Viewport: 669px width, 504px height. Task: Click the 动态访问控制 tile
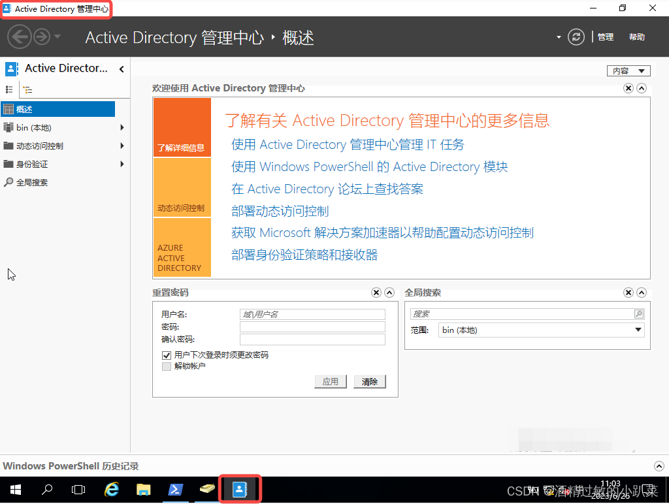point(182,187)
